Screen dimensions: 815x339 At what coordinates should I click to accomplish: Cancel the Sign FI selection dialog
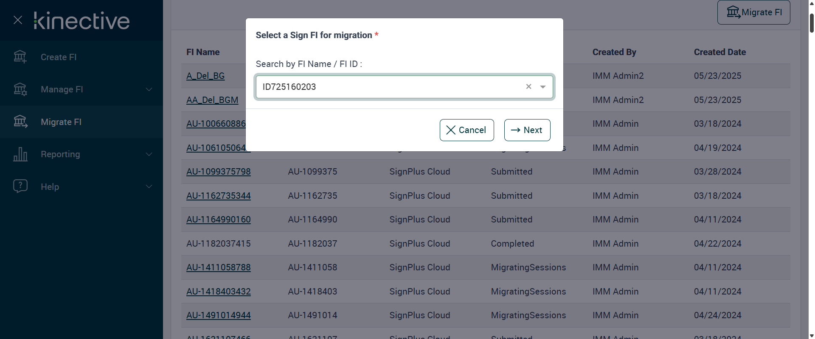pyautogui.click(x=467, y=130)
